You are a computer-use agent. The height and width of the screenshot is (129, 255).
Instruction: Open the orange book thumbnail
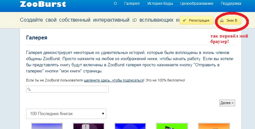coord(214,126)
